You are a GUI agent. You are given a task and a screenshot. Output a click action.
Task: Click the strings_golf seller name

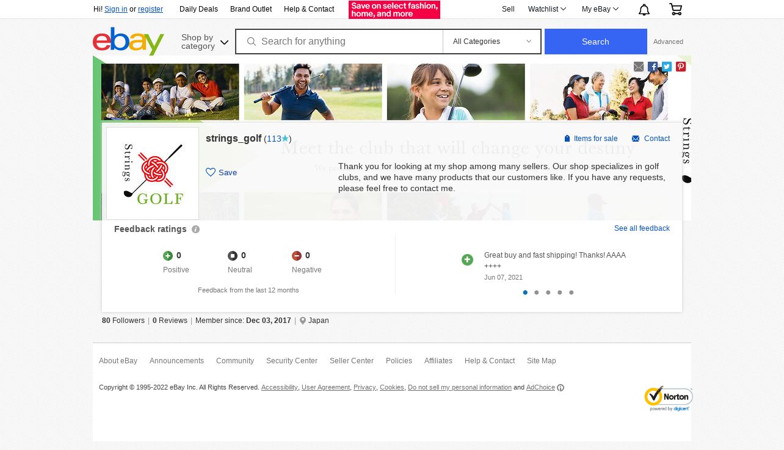pos(234,139)
